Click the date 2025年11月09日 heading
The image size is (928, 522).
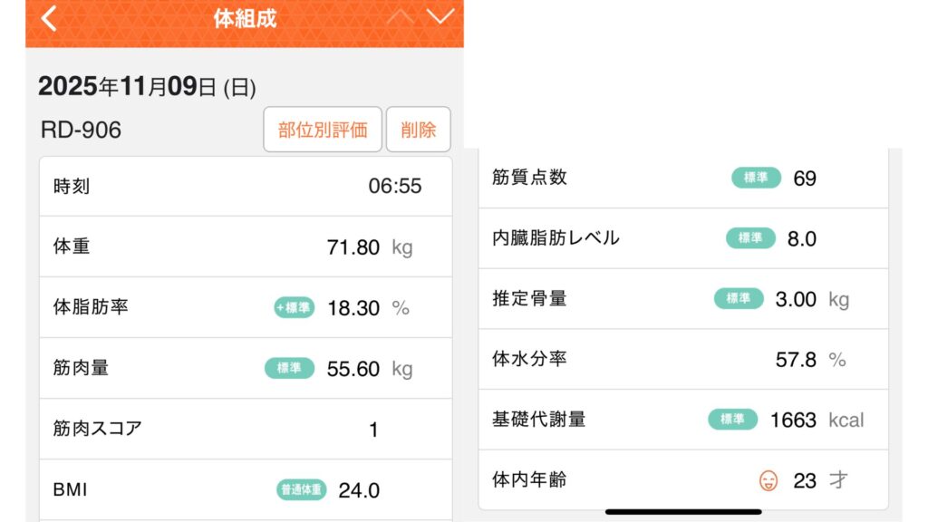147,87
